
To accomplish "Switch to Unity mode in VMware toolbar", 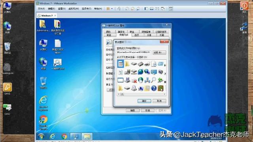I will click(x=163, y=9).
